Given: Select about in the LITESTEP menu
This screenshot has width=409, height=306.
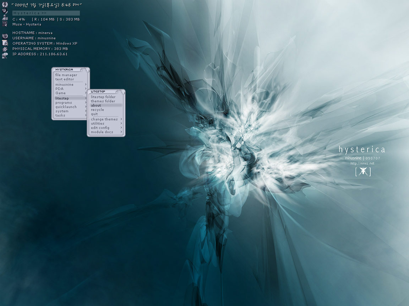Looking at the screenshot, I should (x=96, y=105).
